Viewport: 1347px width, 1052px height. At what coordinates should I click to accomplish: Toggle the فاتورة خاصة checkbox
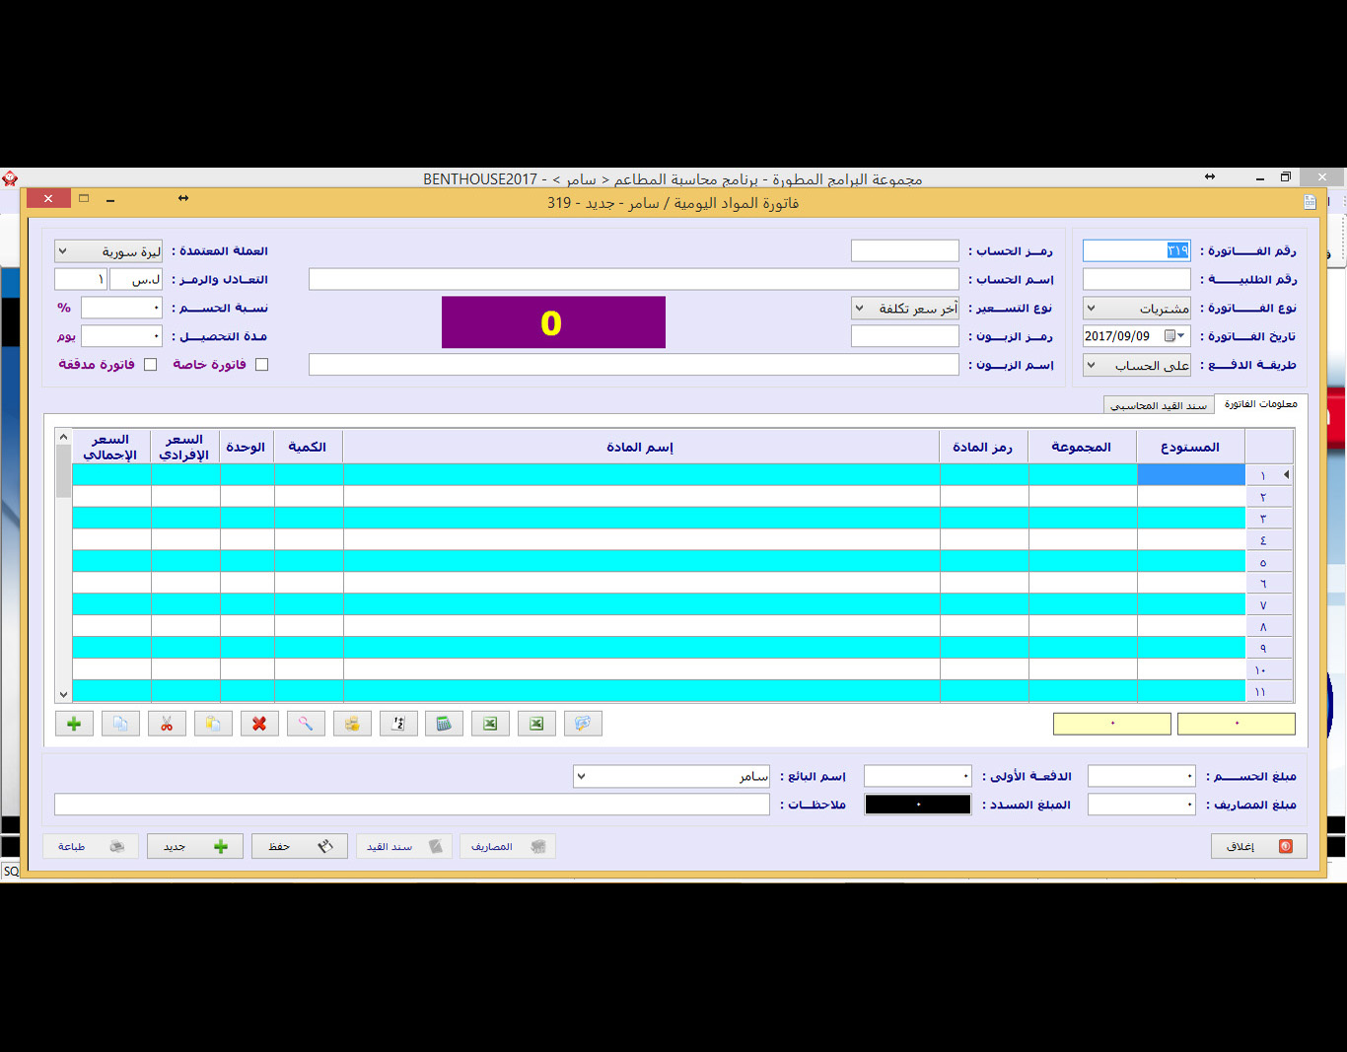pos(261,365)
